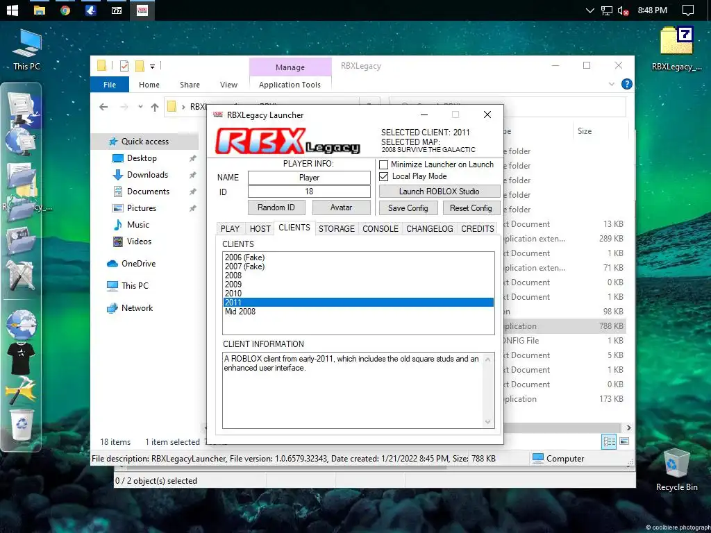Open Network in the navigation pane
The image size is (711, 533).
(137, 308)
